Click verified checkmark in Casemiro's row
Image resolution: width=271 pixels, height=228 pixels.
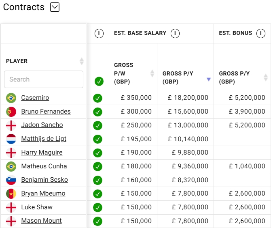pyautogui.click(x=97, y=98)
